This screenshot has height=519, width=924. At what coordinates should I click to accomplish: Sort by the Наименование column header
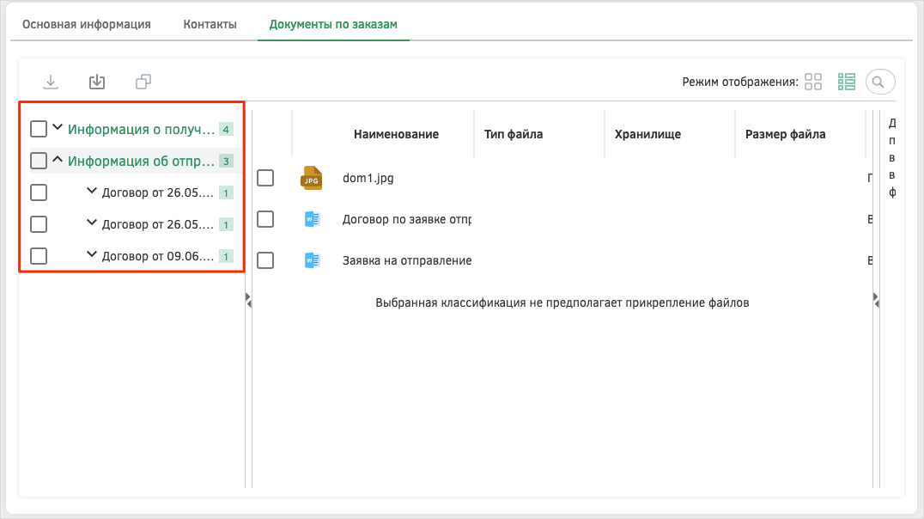tap(396, 134)
